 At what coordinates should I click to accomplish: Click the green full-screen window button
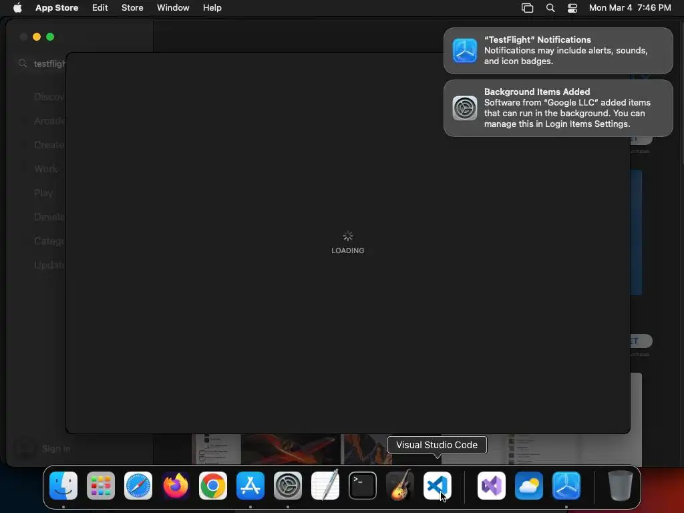[x=50, y=37]
